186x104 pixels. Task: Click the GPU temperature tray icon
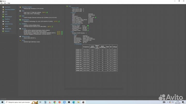(52, 27)
